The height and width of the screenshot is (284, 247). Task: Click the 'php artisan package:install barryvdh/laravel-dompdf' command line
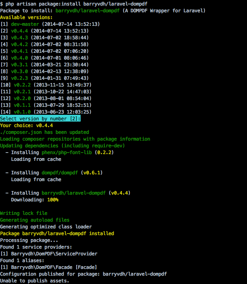coord(74,4)
